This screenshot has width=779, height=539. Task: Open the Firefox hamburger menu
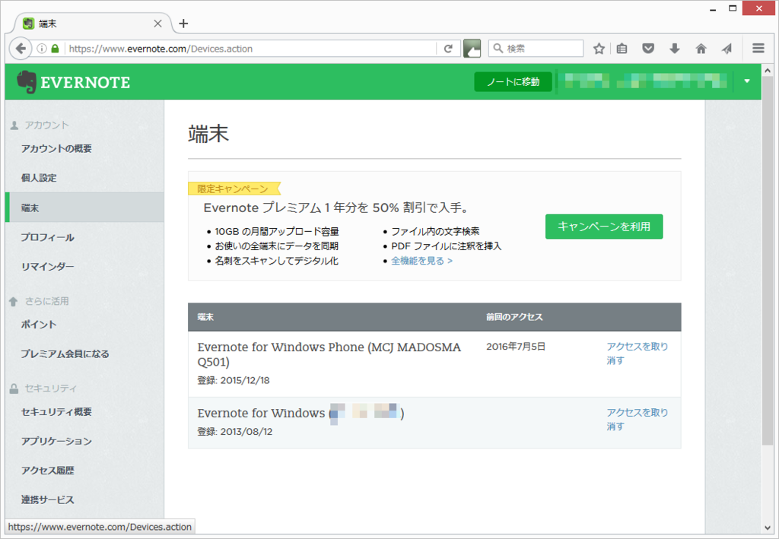758,48
